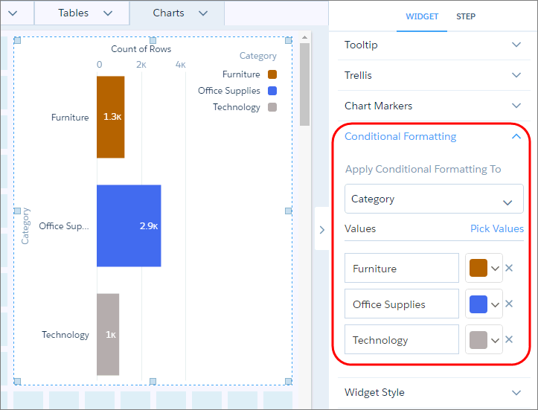The height and width of the screenshot is (410, 538).
Task: Select the WIDGET tab
Action: pyautogui.click(x=422, y=16)
